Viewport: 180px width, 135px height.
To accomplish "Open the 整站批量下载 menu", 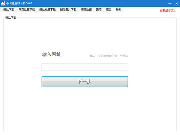I will [47, 10].
